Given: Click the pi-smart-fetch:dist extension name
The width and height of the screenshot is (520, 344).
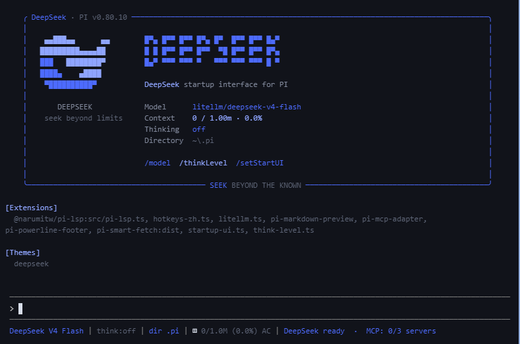Looking at the screenshot, I should tap(138, 230).
